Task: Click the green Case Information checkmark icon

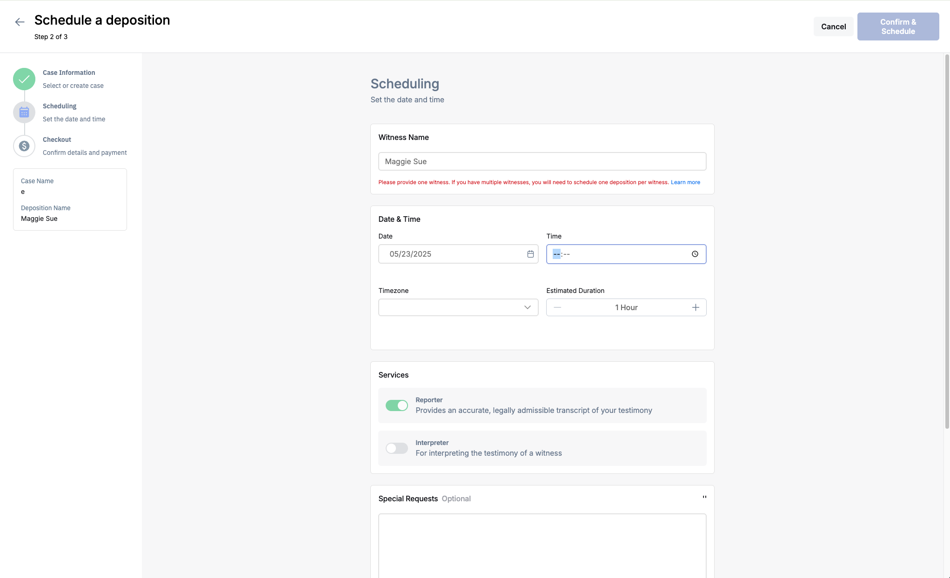Action: [x=24, y=79]
